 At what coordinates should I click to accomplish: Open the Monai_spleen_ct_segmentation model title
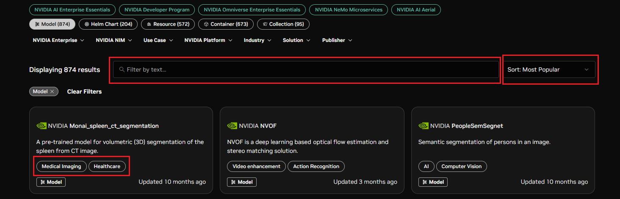click(114, 126)
